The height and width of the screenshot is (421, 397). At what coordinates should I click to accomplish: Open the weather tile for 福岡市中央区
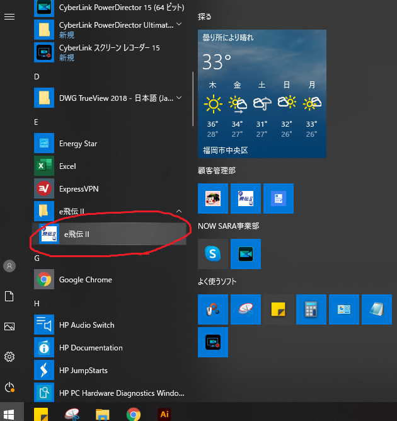(262, 93)
